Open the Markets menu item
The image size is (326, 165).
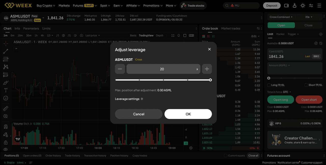pos(64,6)
